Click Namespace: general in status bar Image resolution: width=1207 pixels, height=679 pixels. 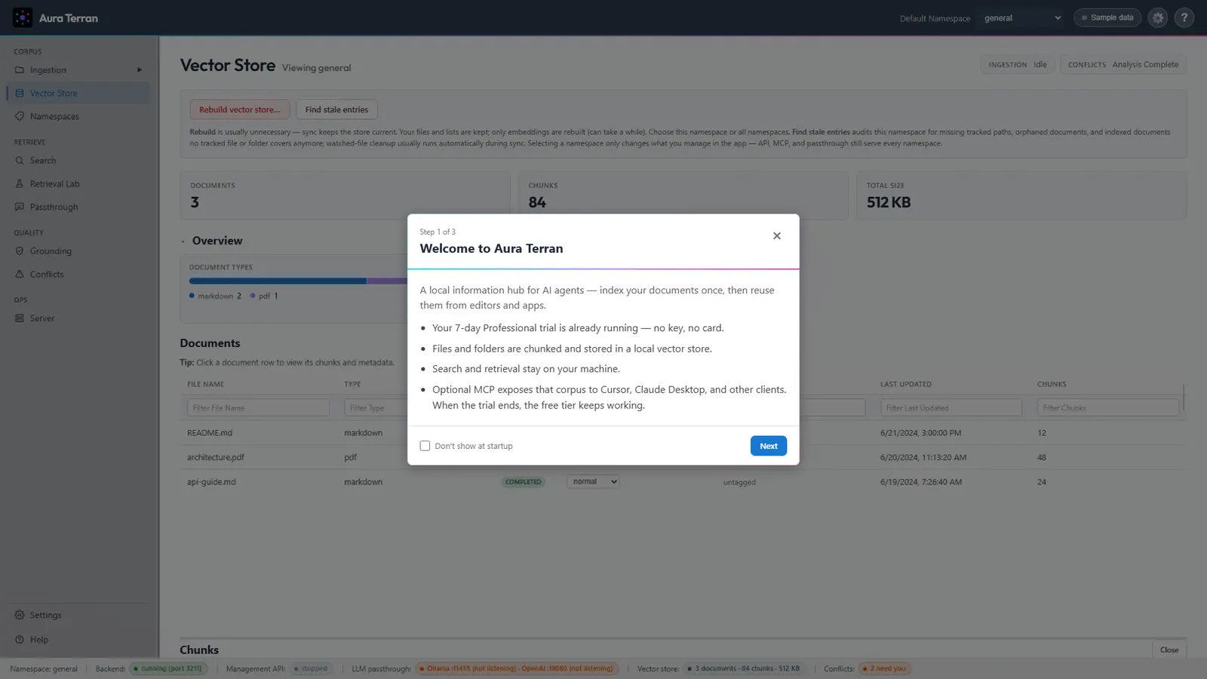point(44,668)
